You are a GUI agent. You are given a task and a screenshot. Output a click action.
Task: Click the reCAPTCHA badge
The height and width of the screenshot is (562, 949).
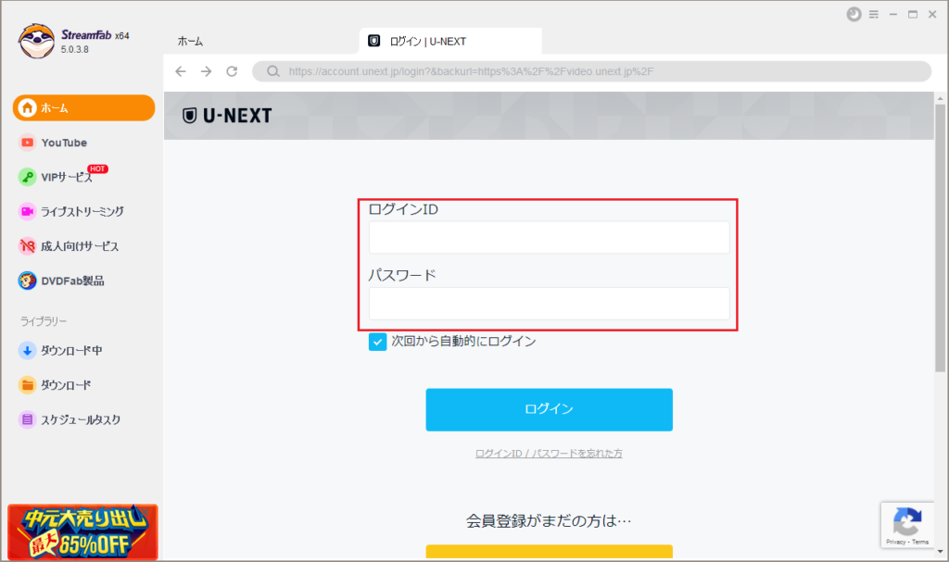[x=907, y=525]
